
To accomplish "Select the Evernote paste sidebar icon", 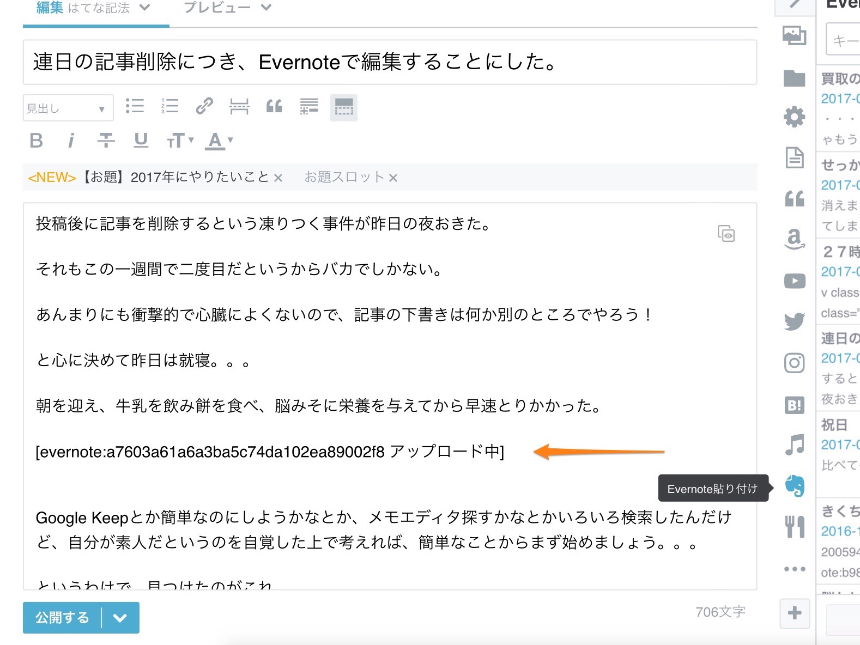I will (x=795, y=486).
